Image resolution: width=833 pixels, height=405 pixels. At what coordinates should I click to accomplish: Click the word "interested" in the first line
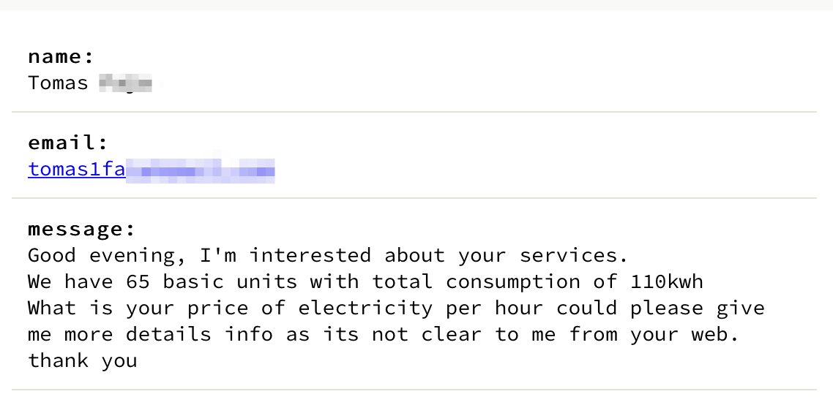(x=310, y=256)
